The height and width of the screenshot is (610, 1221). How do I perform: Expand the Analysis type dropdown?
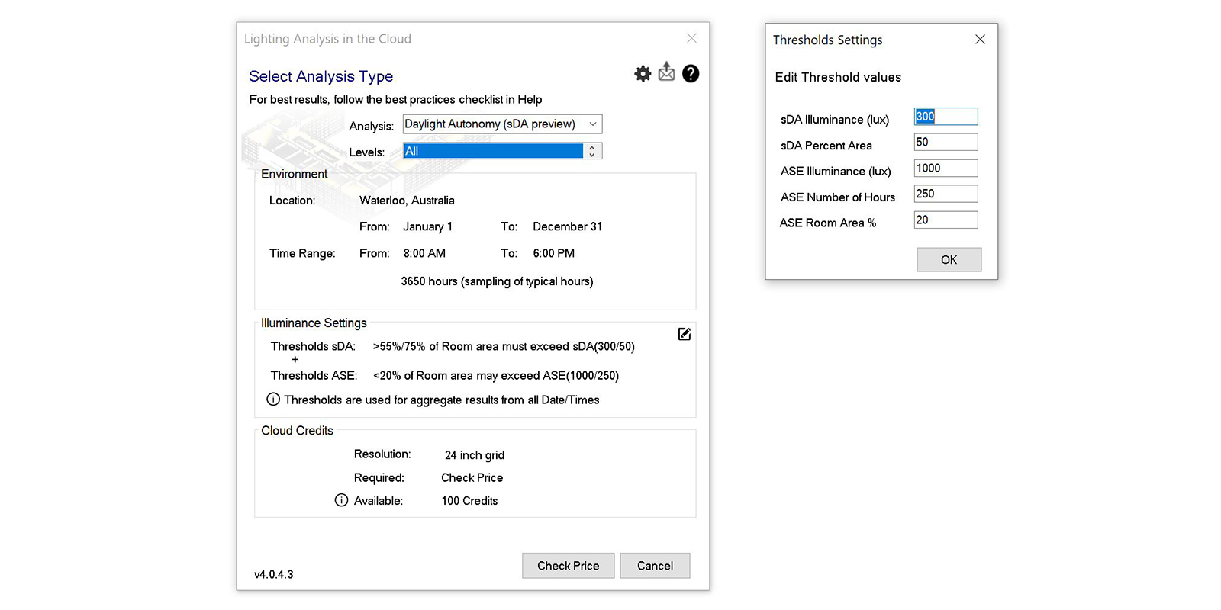click(592, 124)
